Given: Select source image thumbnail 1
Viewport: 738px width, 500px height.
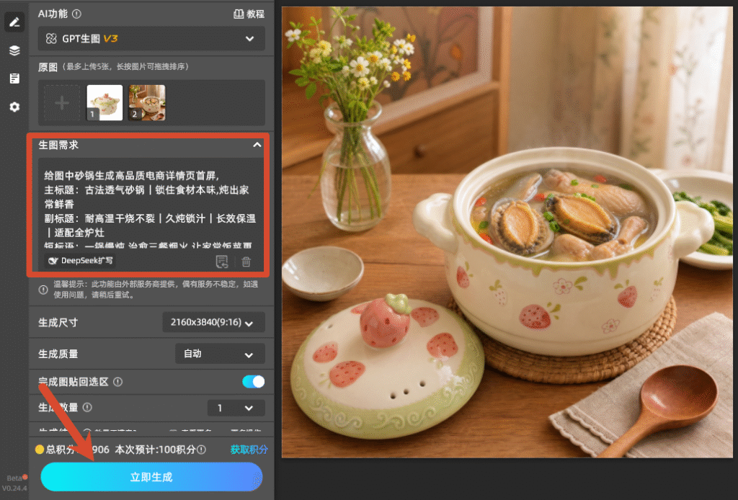Looking at the screenshot, I should pyautogui.click(x=105, y=102).
